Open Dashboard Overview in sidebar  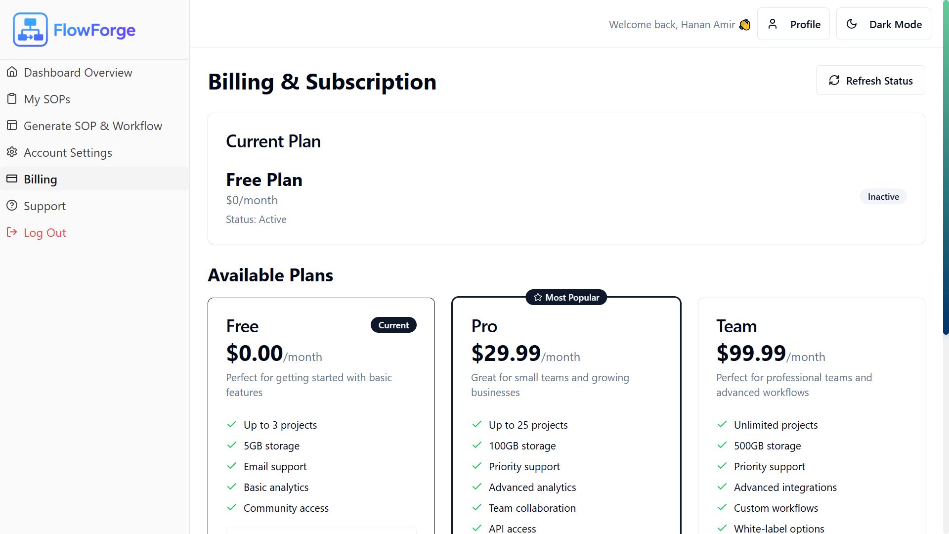(x=78, y=73)
